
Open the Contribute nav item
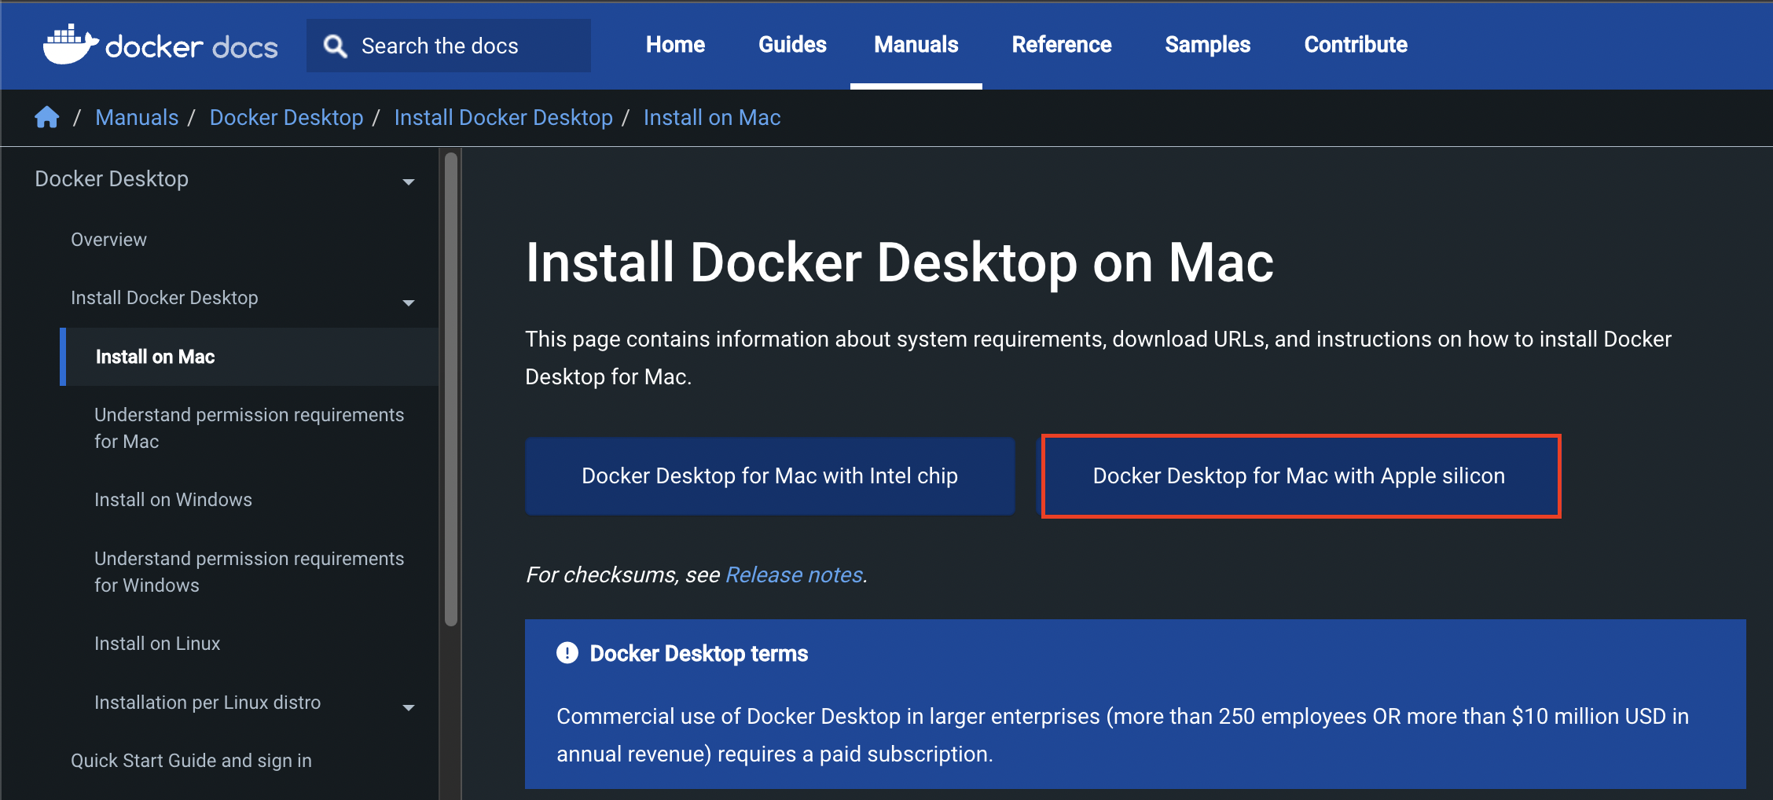click(1356, 45)
